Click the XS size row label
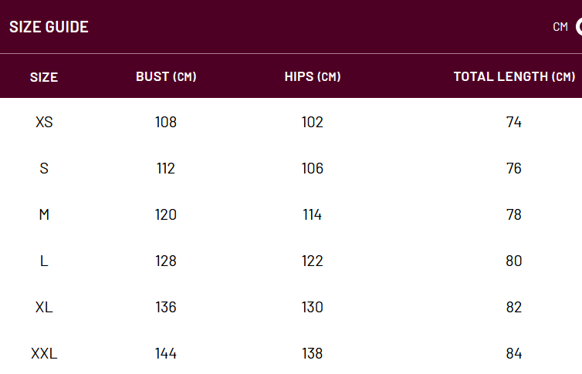582x374 pixels. coord(44,122)
